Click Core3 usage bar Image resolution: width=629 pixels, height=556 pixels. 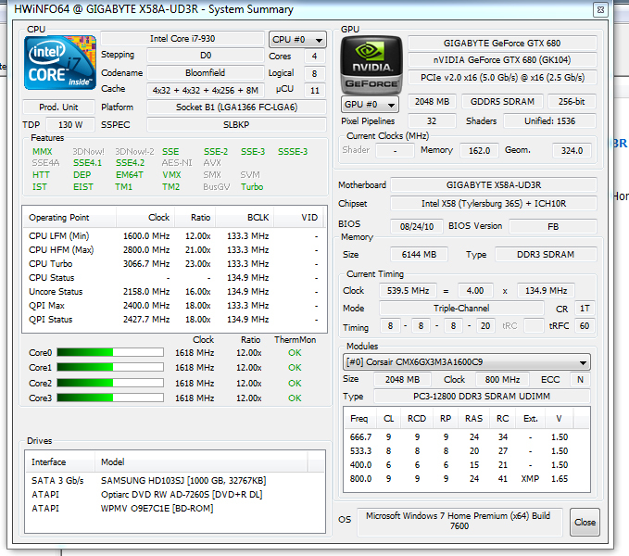110,398
